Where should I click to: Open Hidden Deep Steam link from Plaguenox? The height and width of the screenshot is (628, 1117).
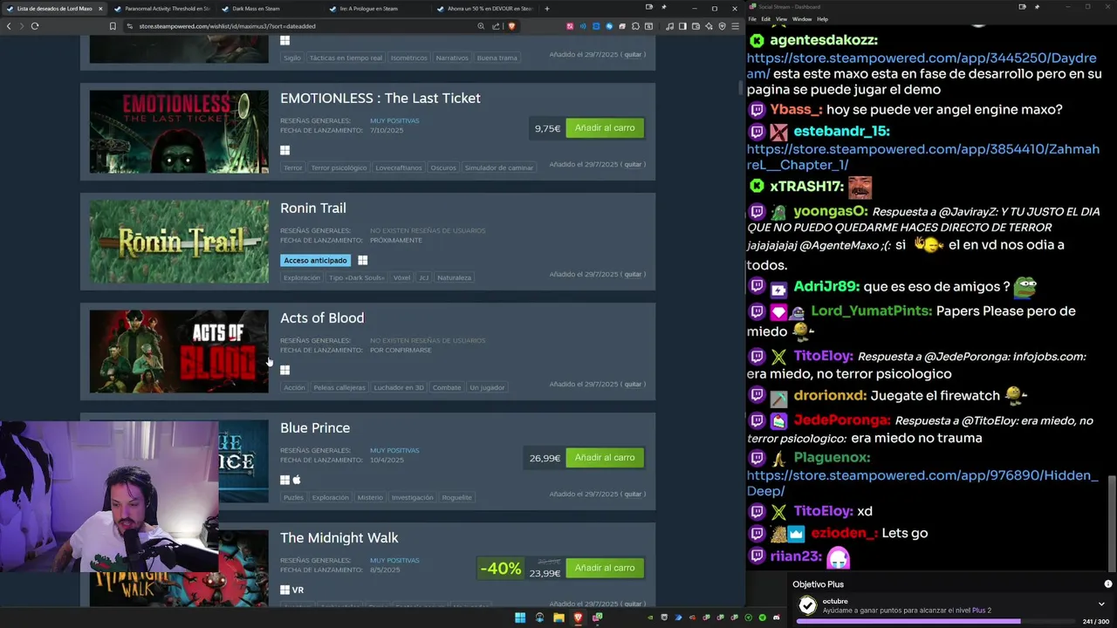[922, 483]
